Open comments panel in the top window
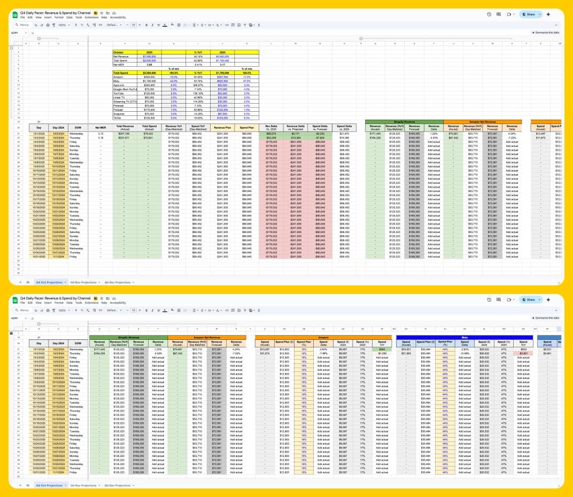The height and width of the screenshot is (497, 573). [x=499, y=15]
